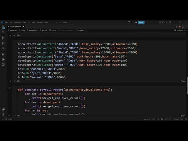
Task: Open Copilot chat icon in title bar
Action: coord(129,22)
